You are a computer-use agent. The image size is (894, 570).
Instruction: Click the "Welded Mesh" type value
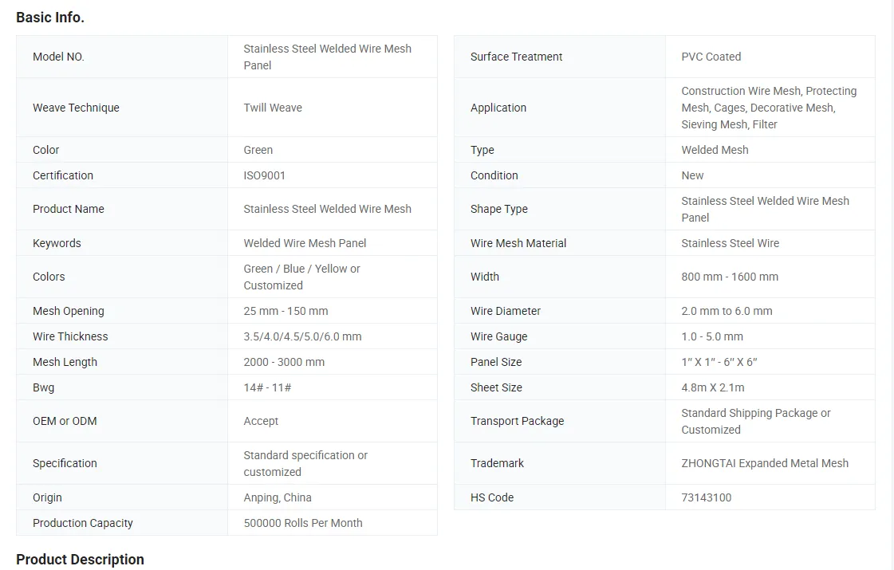point(715,150)
